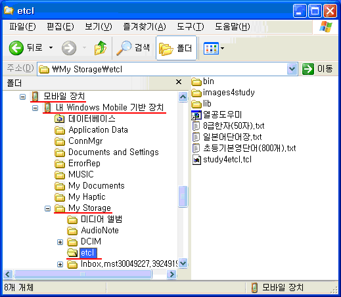Select the images4study folder
Image resolution: width=341 pixels, height=297 pixels.
coord(223,93)
